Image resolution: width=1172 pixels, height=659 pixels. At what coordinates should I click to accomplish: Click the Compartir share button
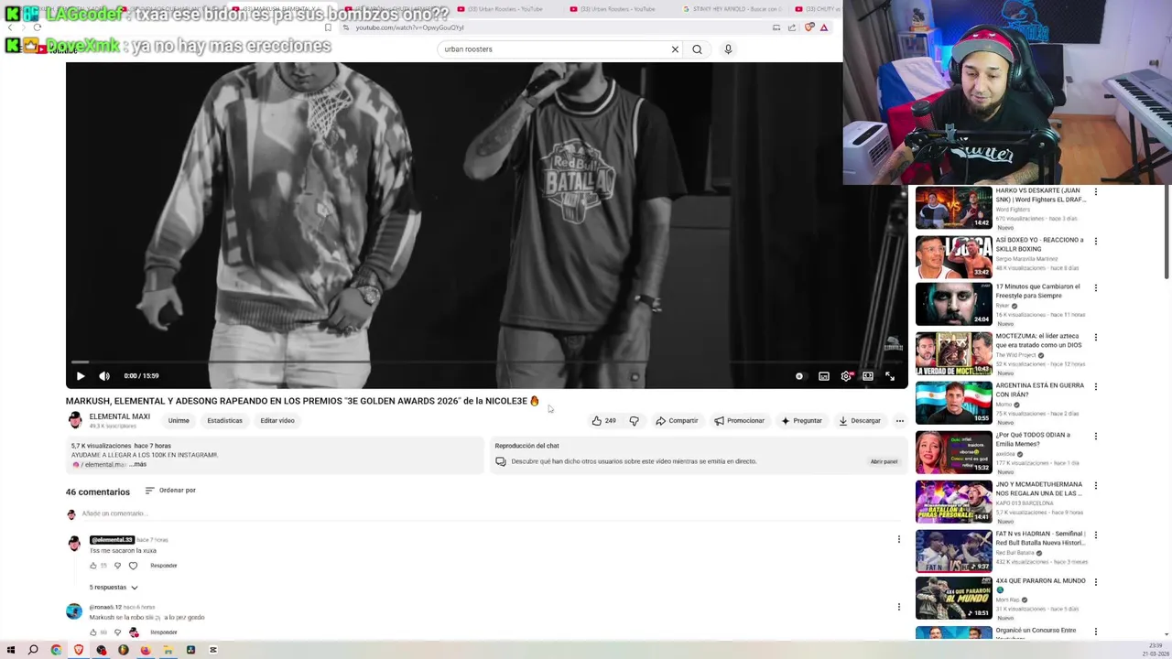pos(677,421)
